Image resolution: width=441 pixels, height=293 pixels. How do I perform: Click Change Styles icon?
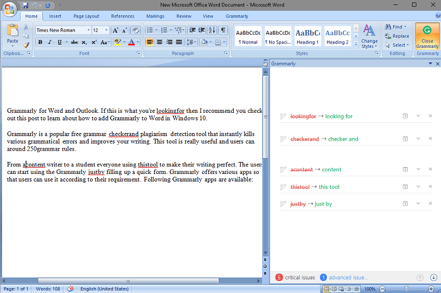(369, 37)
